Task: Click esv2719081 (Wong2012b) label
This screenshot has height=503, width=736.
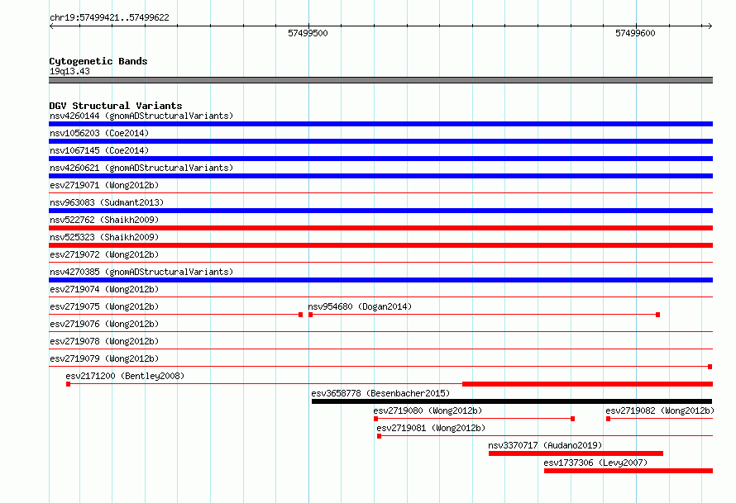Action: tap(431, 428)
